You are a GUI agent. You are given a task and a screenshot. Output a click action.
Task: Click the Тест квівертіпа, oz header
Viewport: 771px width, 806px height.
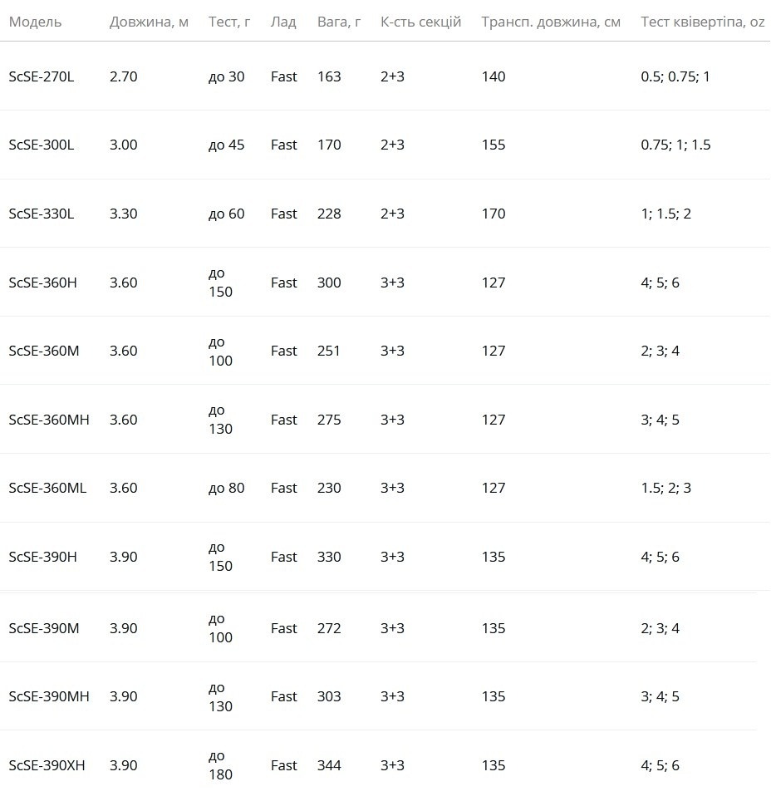702,22
